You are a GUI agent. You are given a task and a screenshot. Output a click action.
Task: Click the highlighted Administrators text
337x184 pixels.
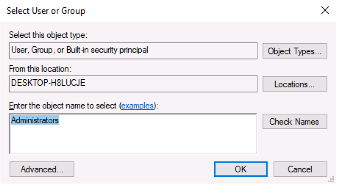click(35, 120)
